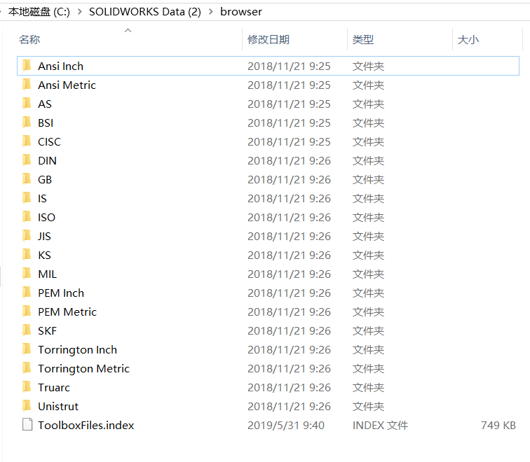Select the PEM Metric folder name
The image size is (530, 462).
coord(67,311)
